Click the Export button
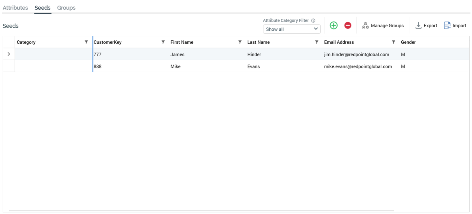Image resolution: width=472 pixels, height=214 pixels. 426,26
